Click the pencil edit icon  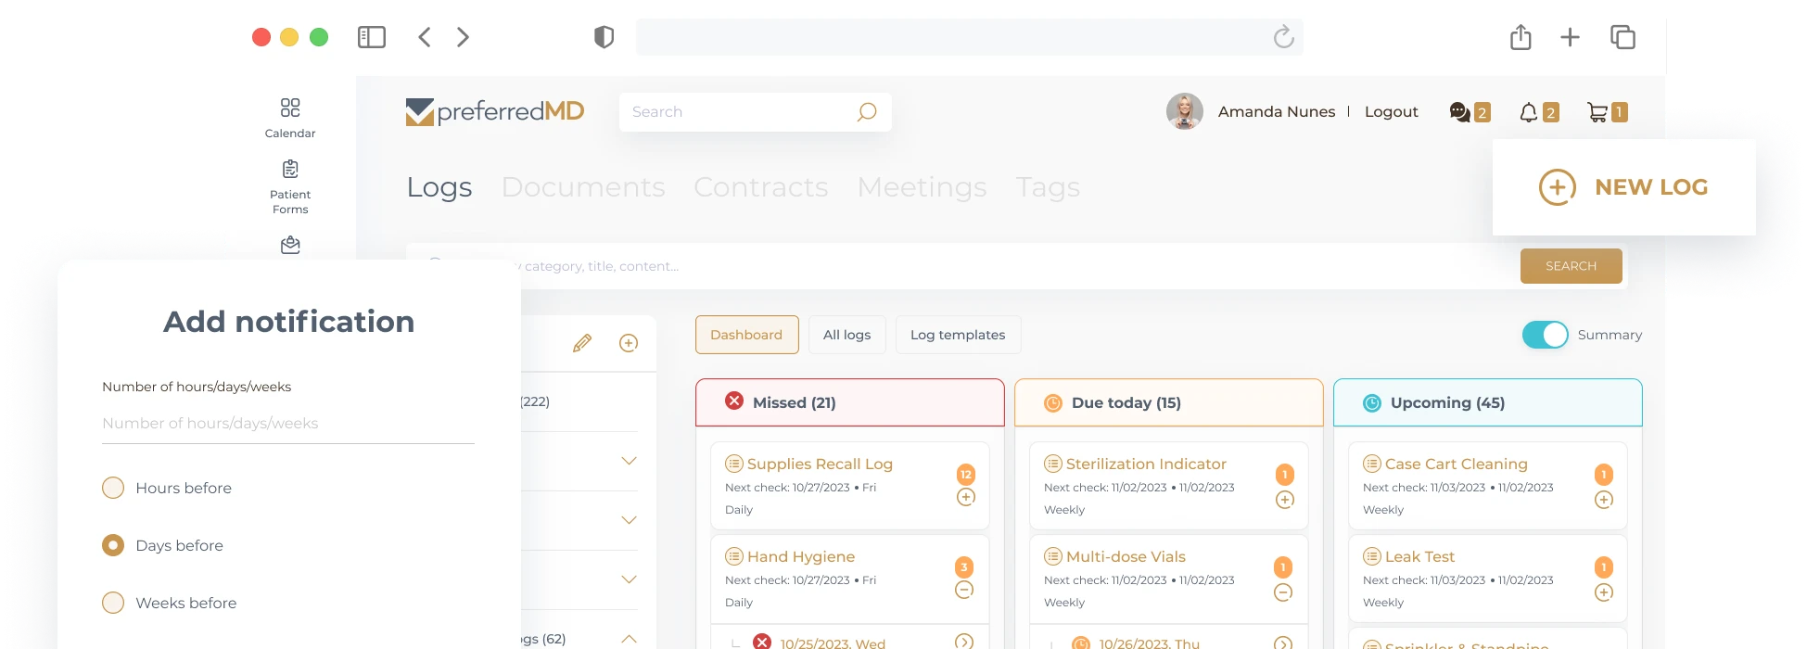(582, 343)
